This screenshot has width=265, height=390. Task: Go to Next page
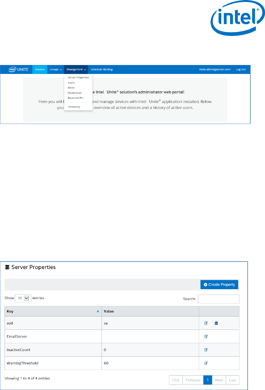[219, 380]
